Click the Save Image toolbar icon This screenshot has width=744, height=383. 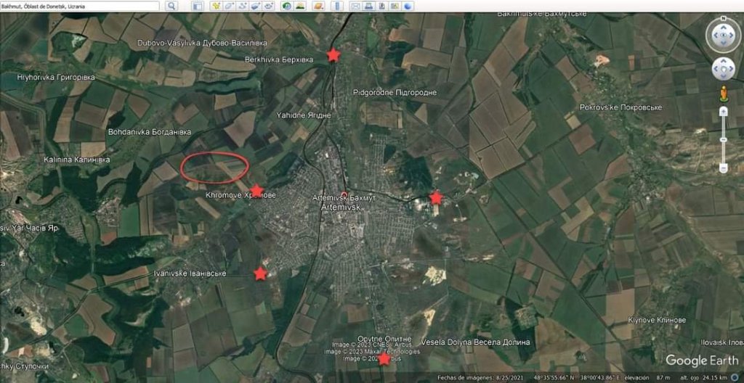pyautogui.click(x=381, y=6)
